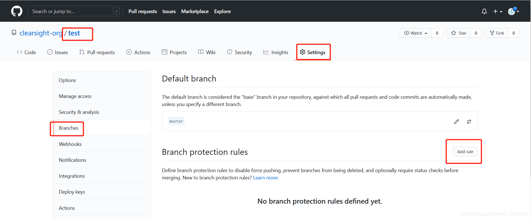The image size is (531, 219).
Task: Open the user avatar menu
Action: coord(513,11)
